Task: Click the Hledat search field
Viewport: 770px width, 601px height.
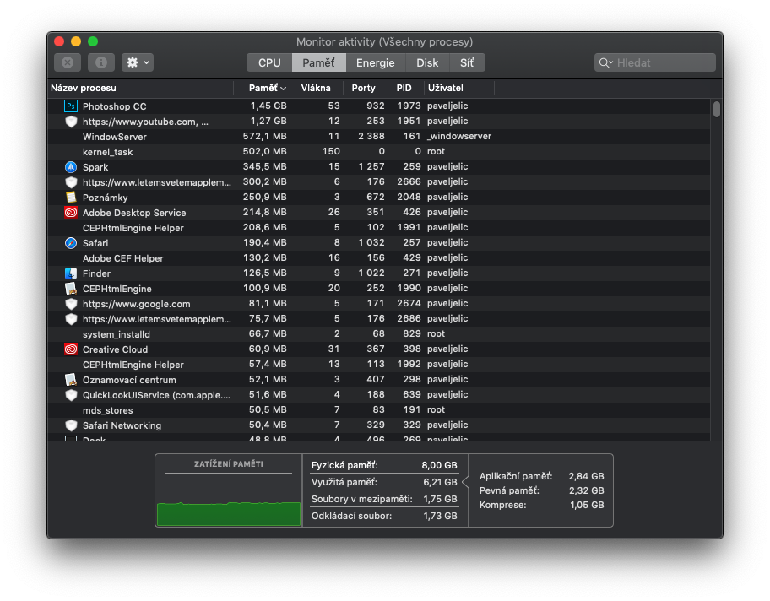Action: [663, 62]
